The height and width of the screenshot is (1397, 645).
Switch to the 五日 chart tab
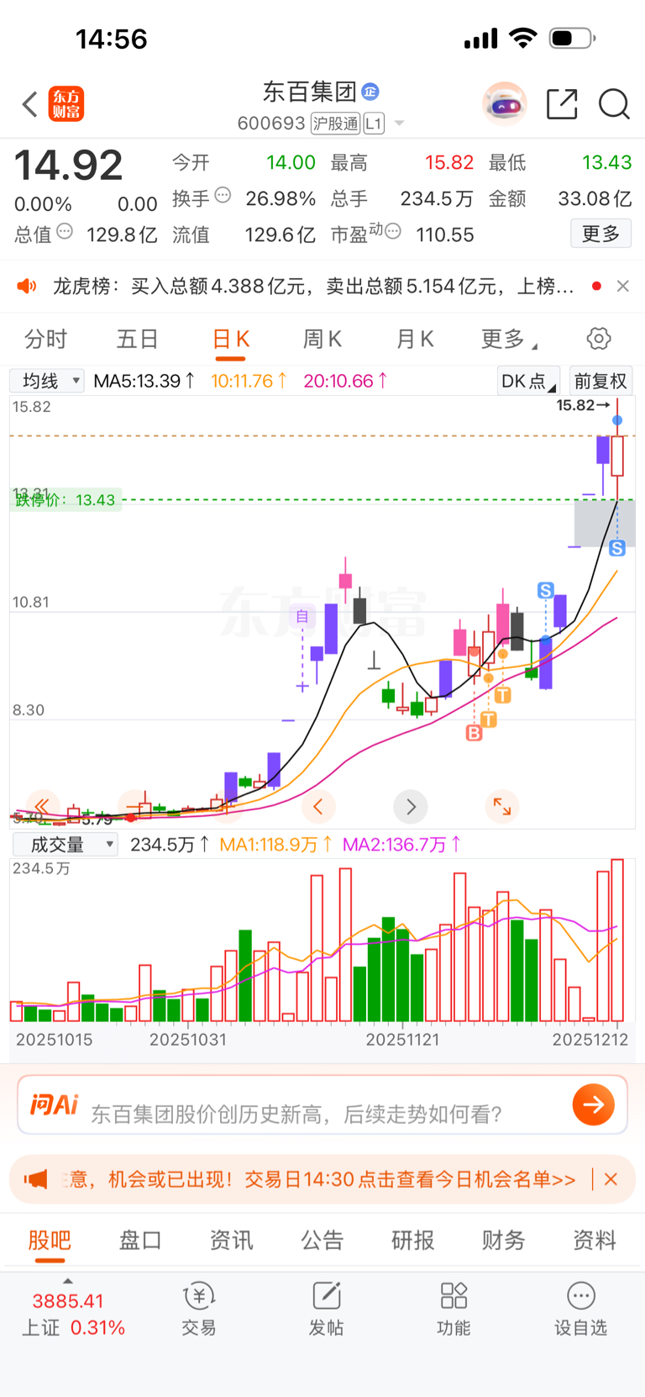point(138,339)
